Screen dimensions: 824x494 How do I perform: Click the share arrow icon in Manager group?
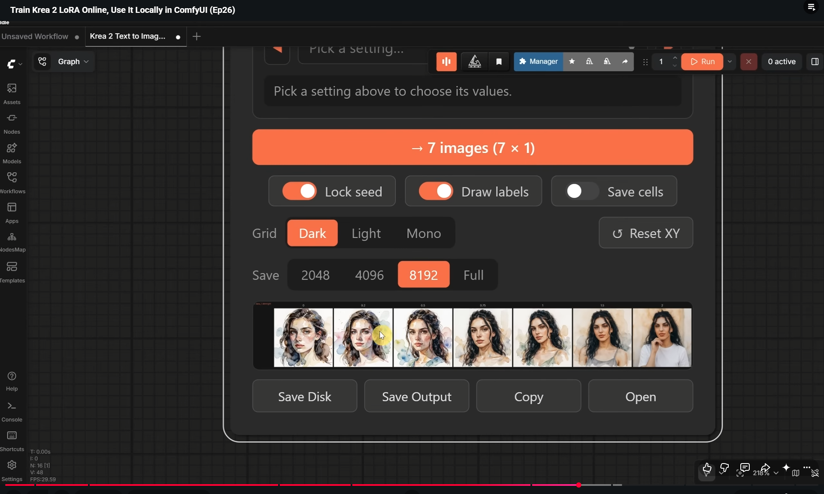[x=625, y=61]
